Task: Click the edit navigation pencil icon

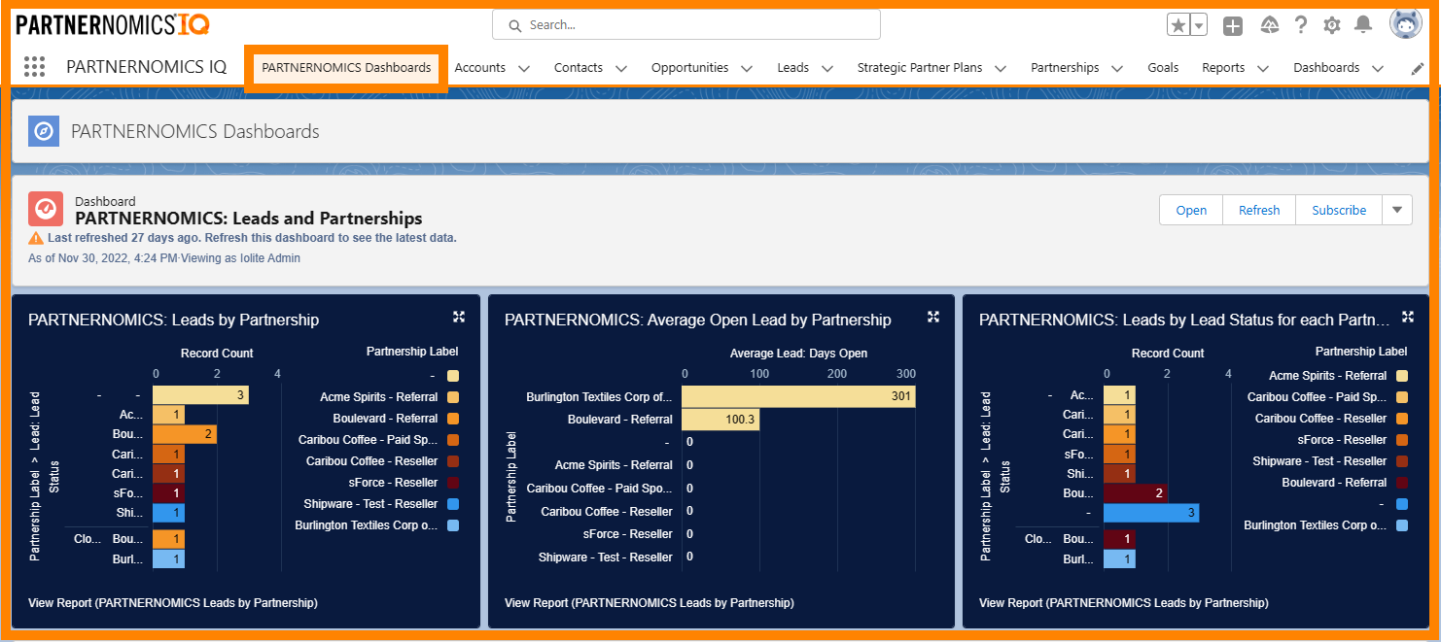Action: point(1418,68)
